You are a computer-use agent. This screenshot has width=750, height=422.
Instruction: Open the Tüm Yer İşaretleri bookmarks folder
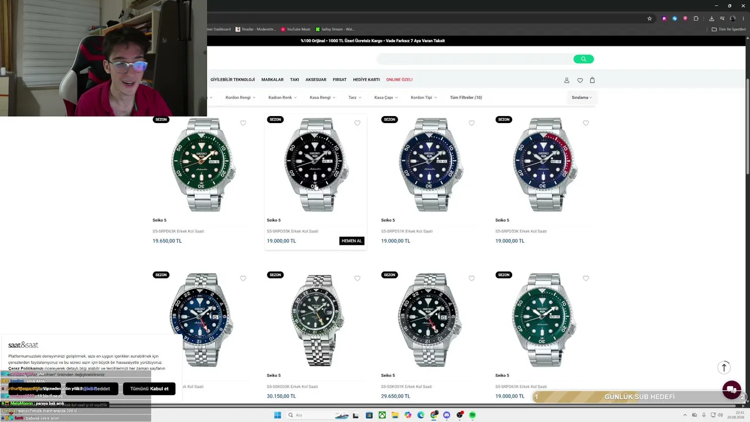pyautogui.click(x=729, y=29)
